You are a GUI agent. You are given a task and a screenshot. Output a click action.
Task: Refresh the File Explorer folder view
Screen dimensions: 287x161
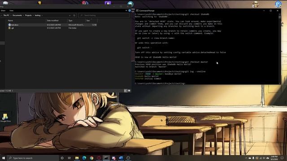click(74, 16)
